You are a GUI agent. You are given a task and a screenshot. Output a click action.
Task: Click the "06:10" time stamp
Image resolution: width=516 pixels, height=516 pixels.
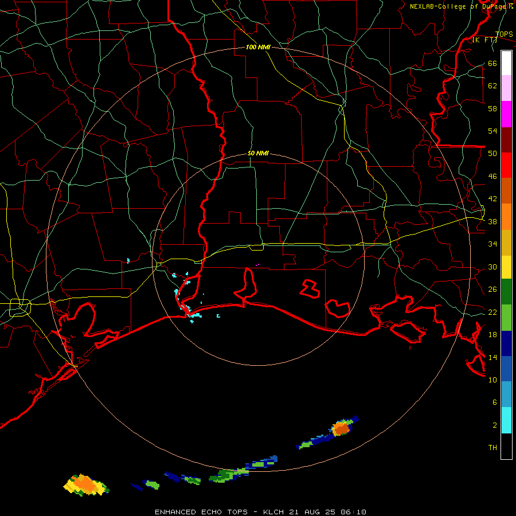tap(354, 512)
